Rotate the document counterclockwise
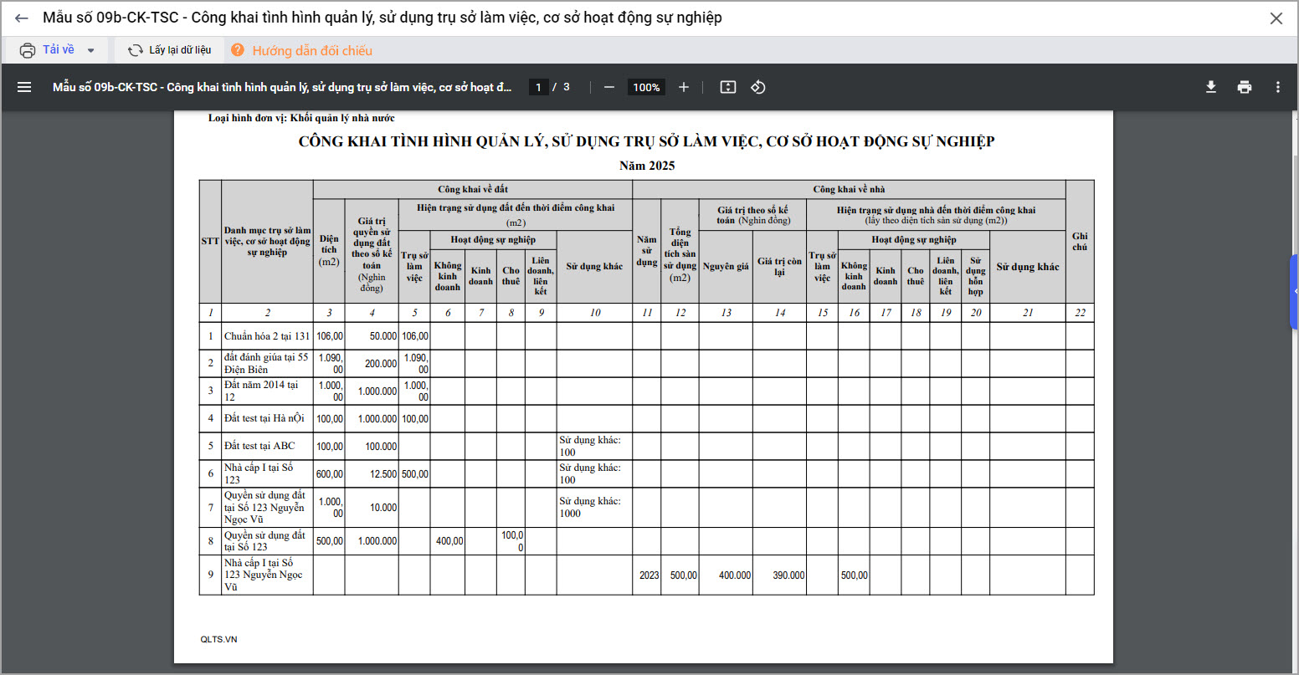 (x=758, y=87)
